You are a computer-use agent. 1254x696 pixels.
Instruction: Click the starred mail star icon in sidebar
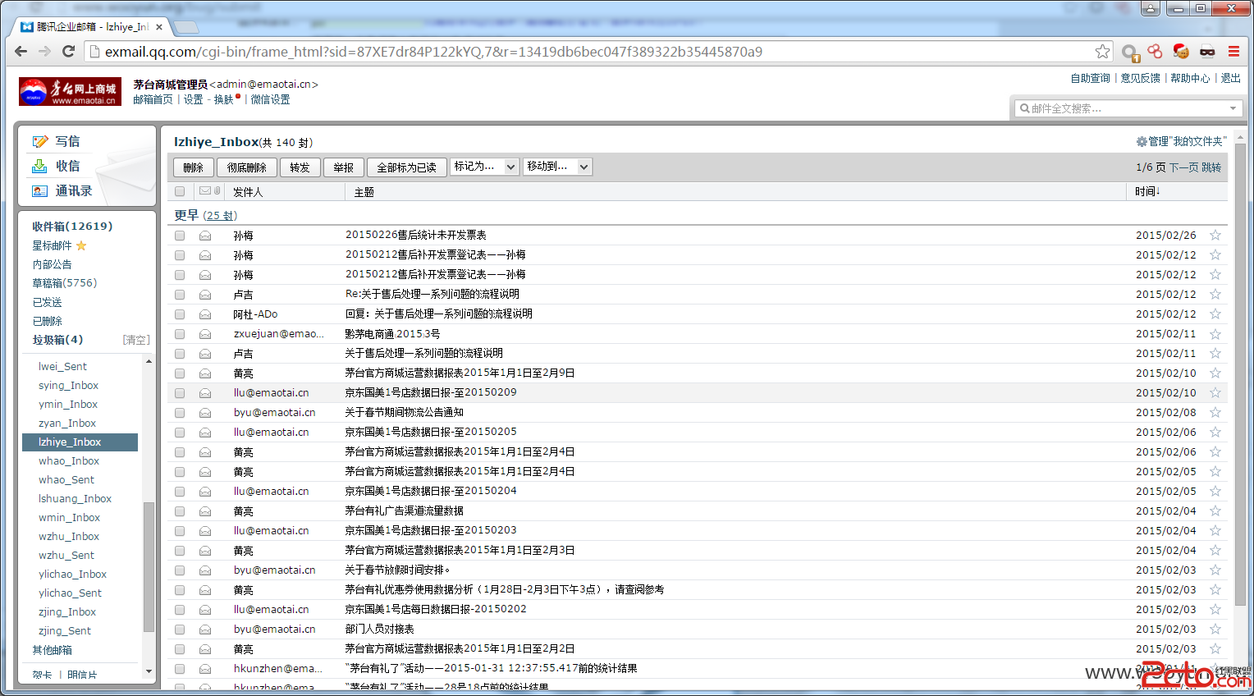point(81,245)
